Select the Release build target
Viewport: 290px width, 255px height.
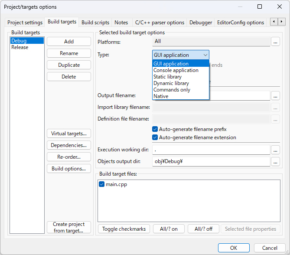(x=27, y=47)
